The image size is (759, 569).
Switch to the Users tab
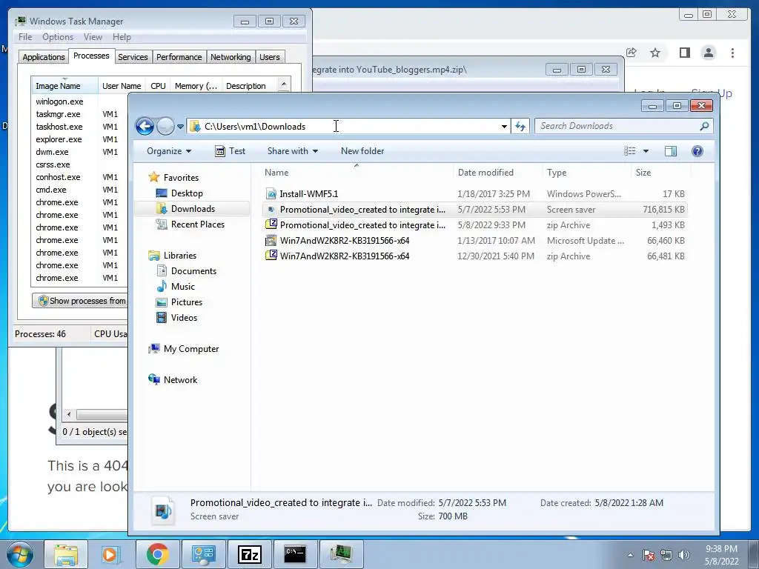click(270, 57)
